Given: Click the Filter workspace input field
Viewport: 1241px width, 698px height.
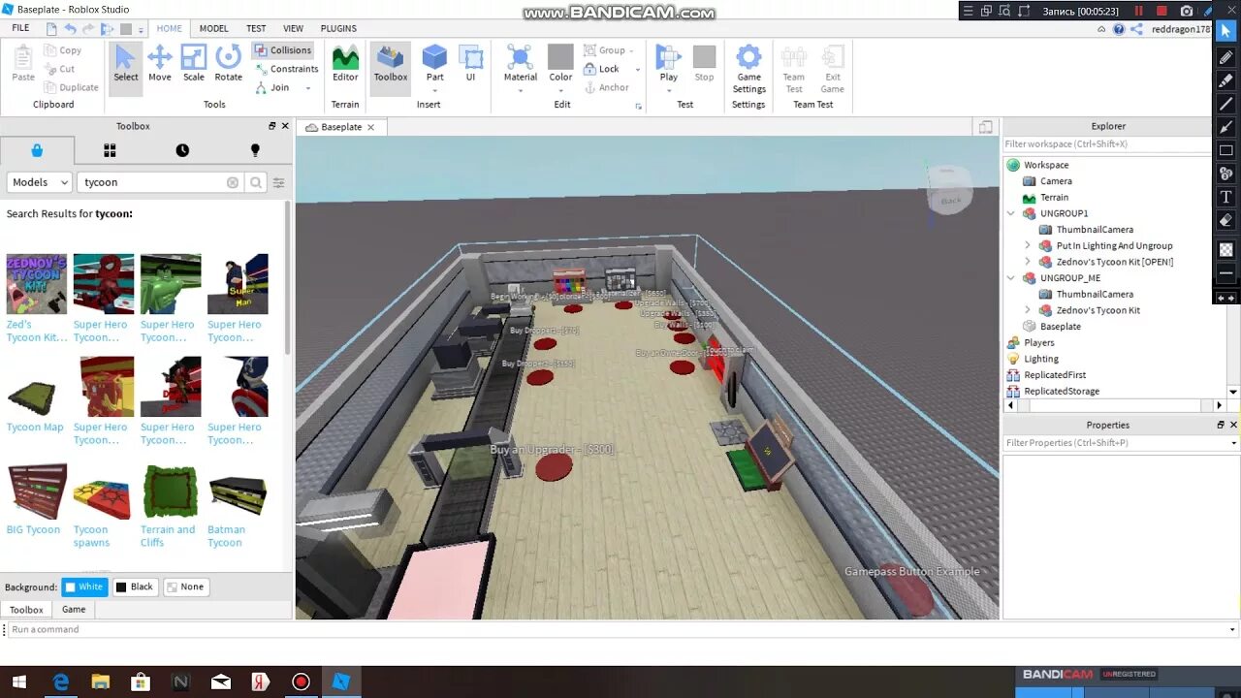Looking at the screenshot, I should (x=1106, y=144).
